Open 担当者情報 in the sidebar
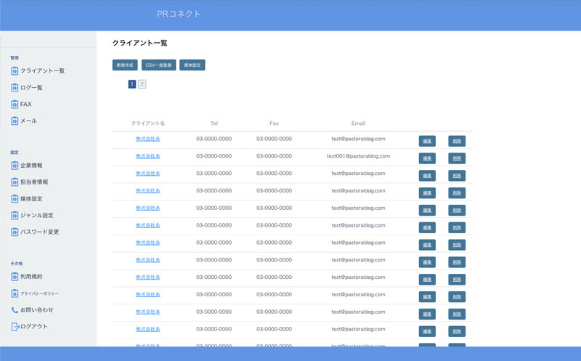This screenshot has width=581, height=361. [34, 182]
